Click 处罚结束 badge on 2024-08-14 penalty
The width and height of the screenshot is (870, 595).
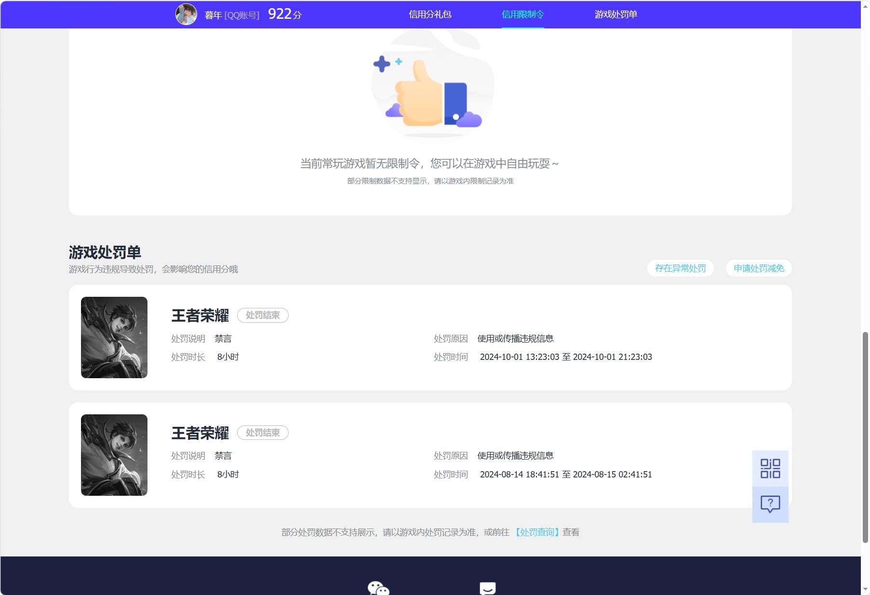(263, 433)
